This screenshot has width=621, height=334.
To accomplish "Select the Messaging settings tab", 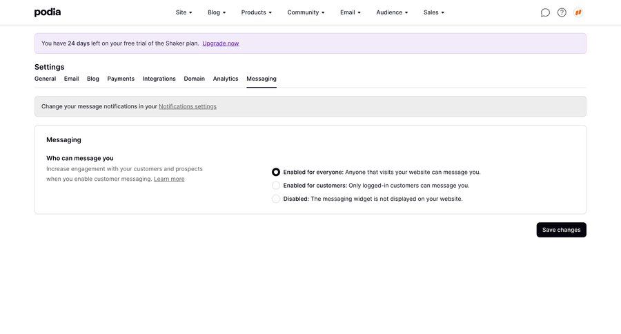I will 262,79.
